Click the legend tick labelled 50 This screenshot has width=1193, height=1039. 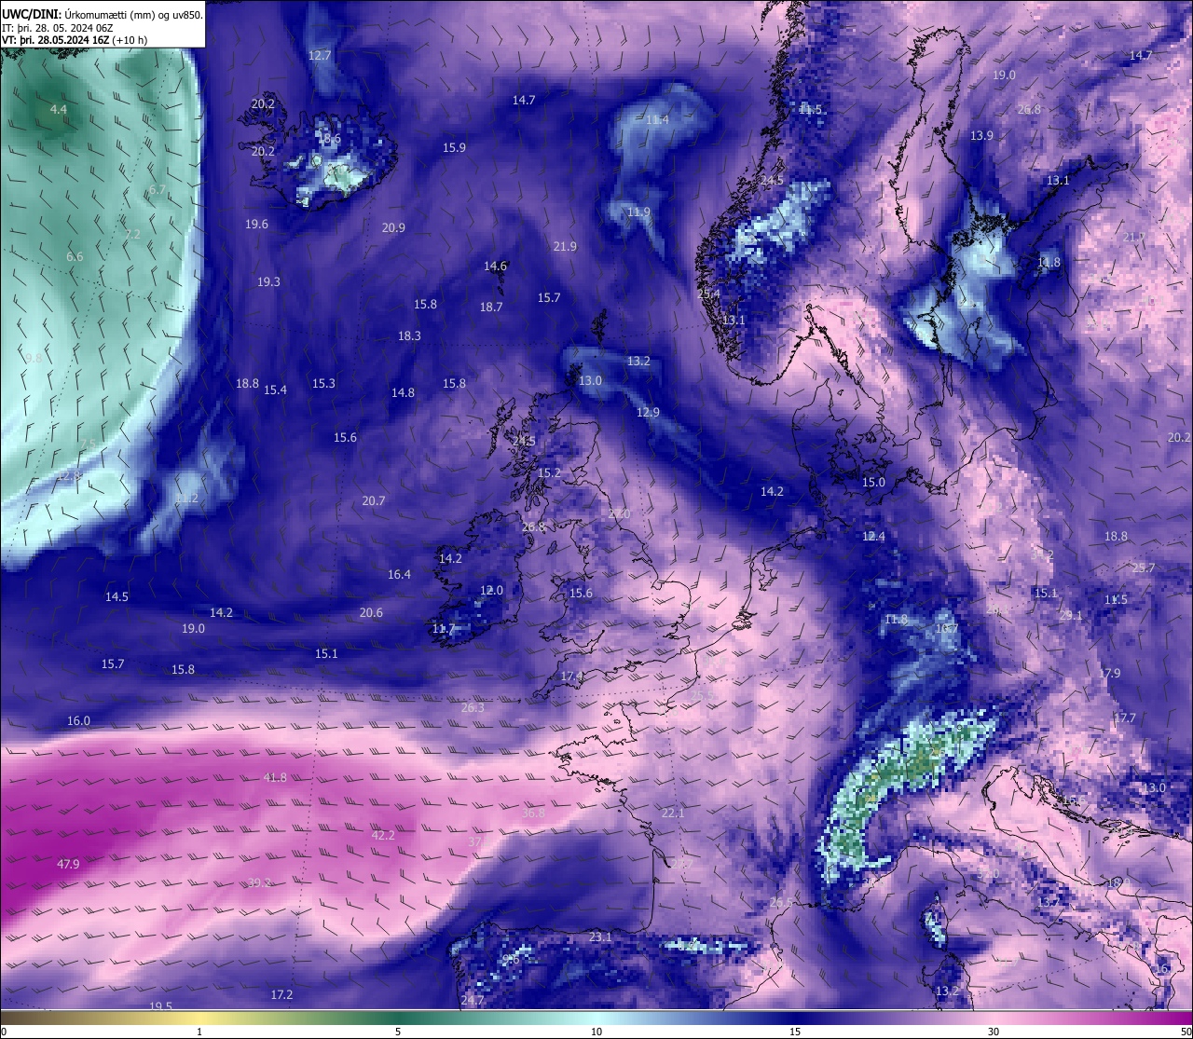tap(1186, 1032)
